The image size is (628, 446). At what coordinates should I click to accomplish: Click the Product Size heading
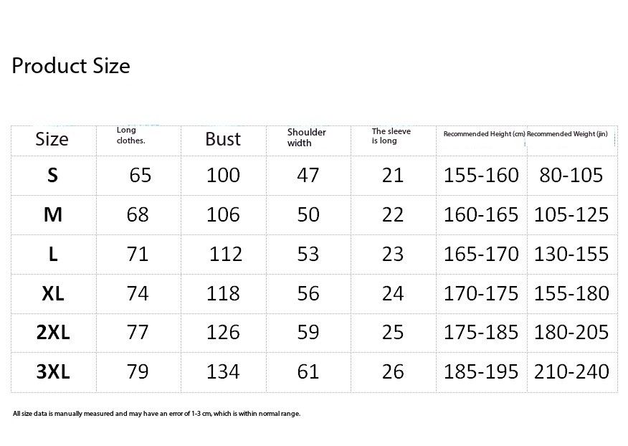click(x=71, y=66)
